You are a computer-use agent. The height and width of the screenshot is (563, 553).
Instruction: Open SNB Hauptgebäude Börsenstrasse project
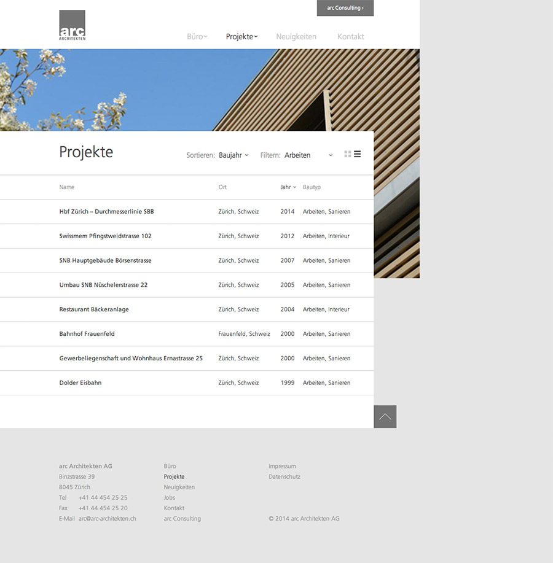[x=105, y=260]
